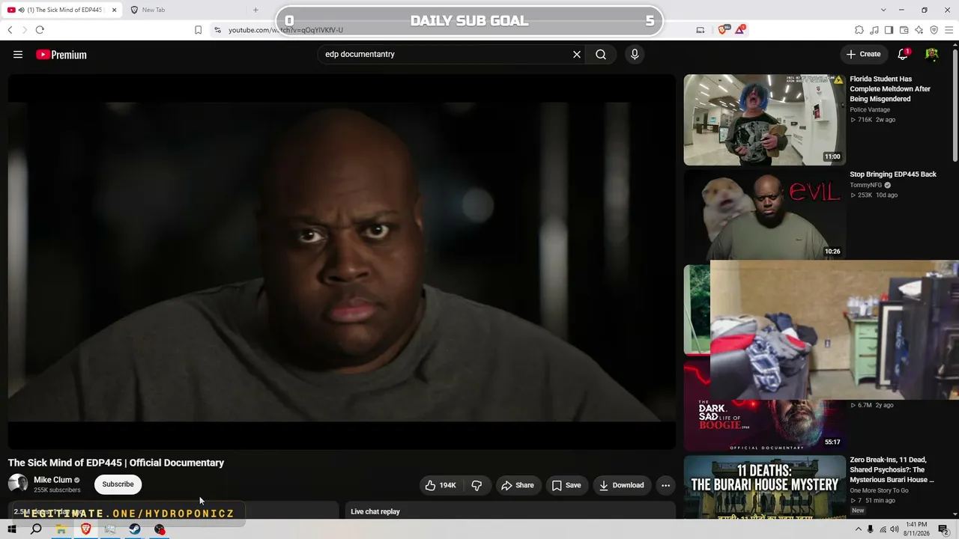Subscribe to Mike Clum

(118, 484)
